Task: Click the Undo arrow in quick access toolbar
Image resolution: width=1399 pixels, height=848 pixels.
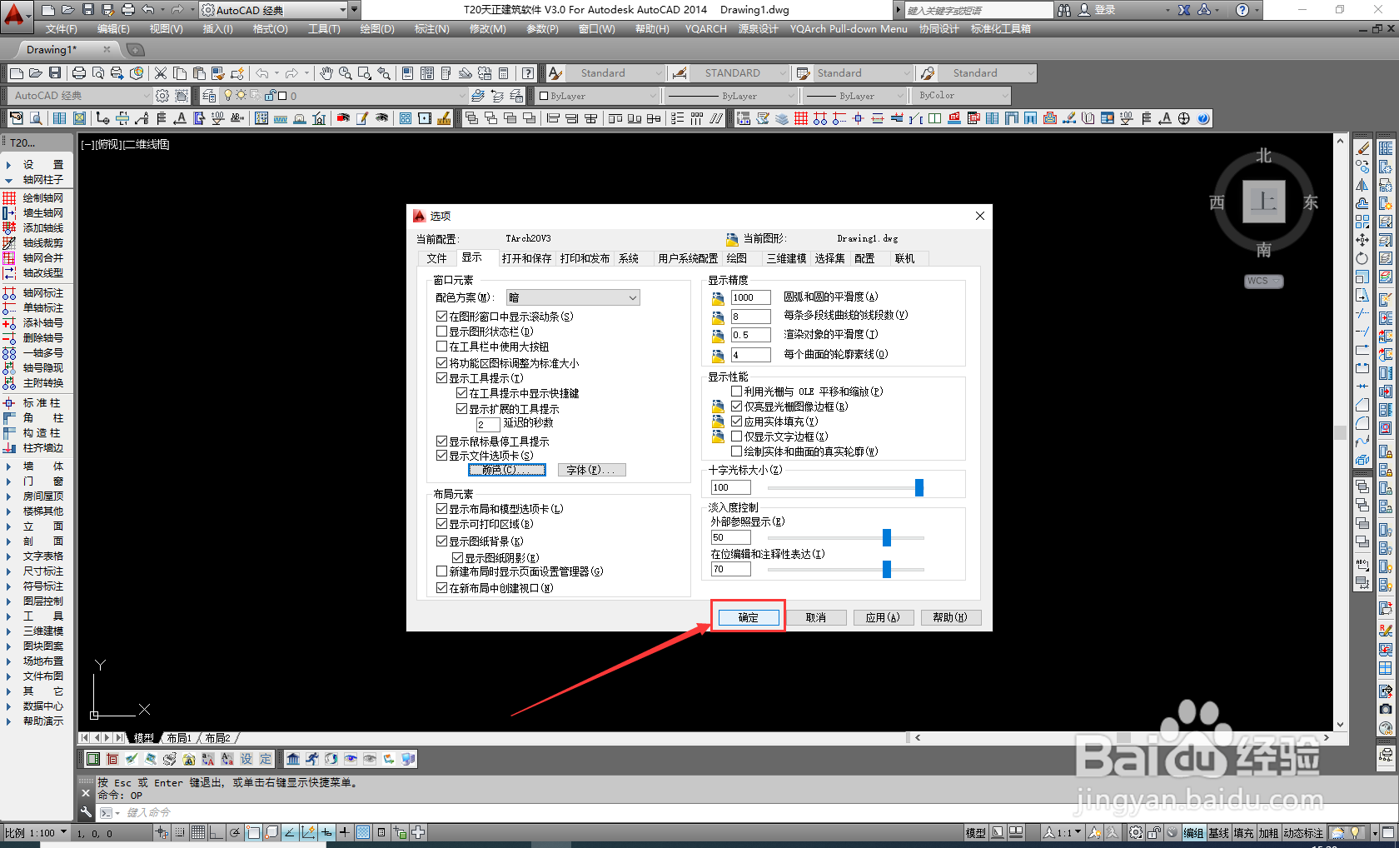Action: point(148,10)
